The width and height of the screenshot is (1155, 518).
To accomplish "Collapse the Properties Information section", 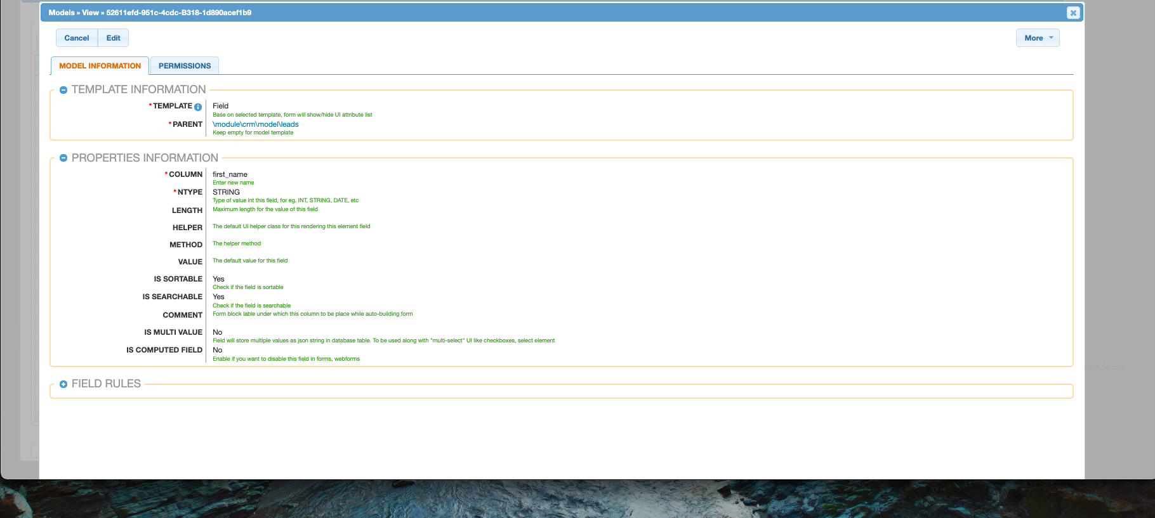I will [63, 158].
